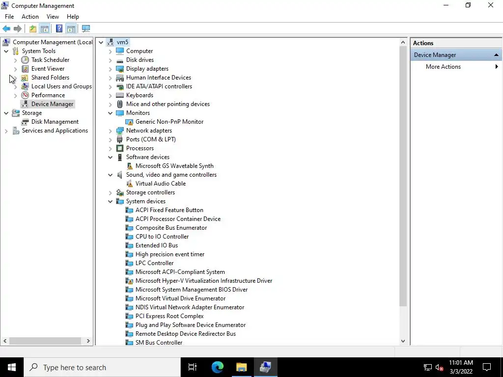Click the device list vertical scrollbar thumb
503x377 pixels.
(403, 176)
